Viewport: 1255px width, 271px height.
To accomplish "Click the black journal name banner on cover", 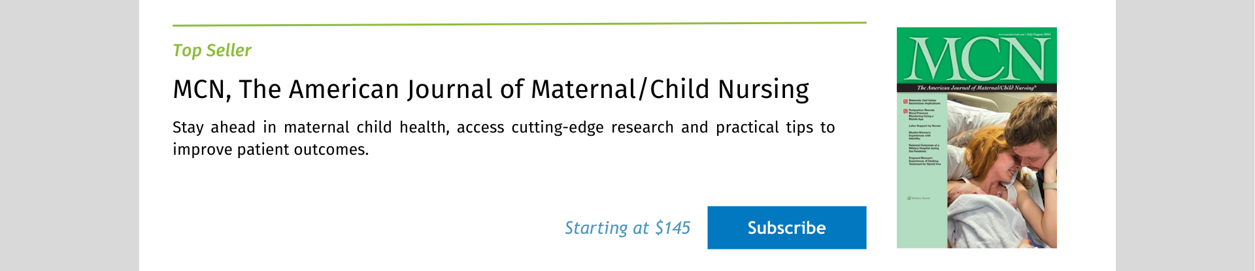I will pos(977,88).
